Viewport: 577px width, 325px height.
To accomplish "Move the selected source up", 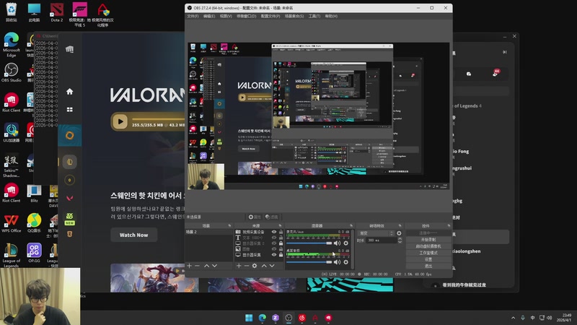I will [x=264, y=266].
